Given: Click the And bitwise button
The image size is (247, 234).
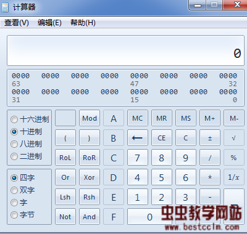Looking at the screenshot, I should pos(90,217).
